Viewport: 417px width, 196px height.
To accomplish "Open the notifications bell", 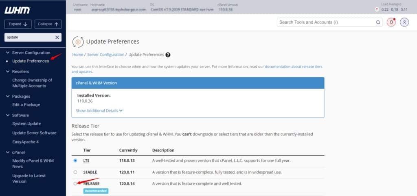I will coord(391,22).
